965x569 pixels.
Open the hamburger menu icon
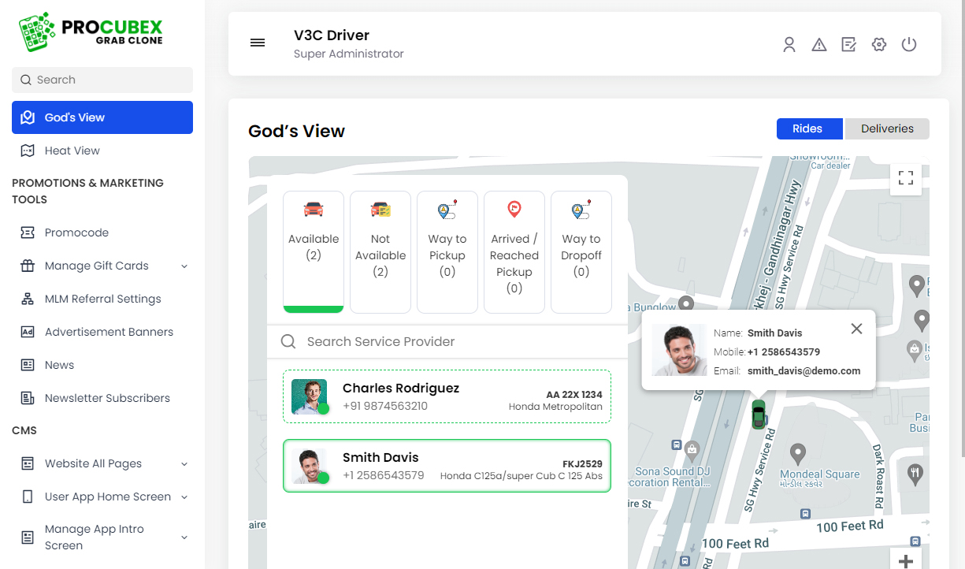pyautogui.click(x=258, y=43)
